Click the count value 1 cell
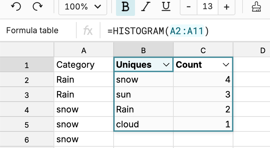 (203, 124)
